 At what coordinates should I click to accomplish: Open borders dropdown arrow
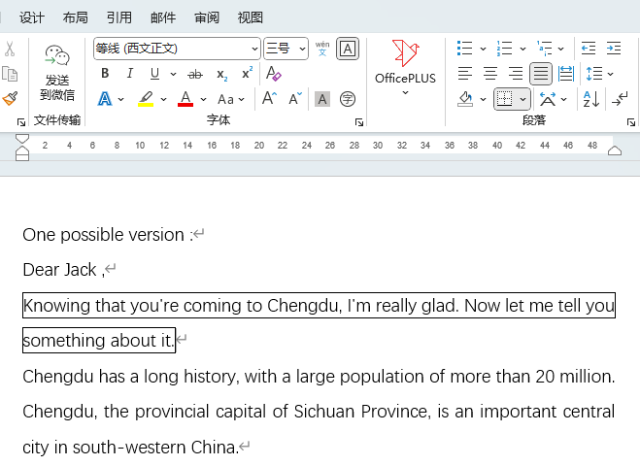522,99
